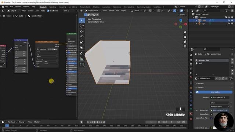Toggle viewport gizmo display button

(175, 11)
